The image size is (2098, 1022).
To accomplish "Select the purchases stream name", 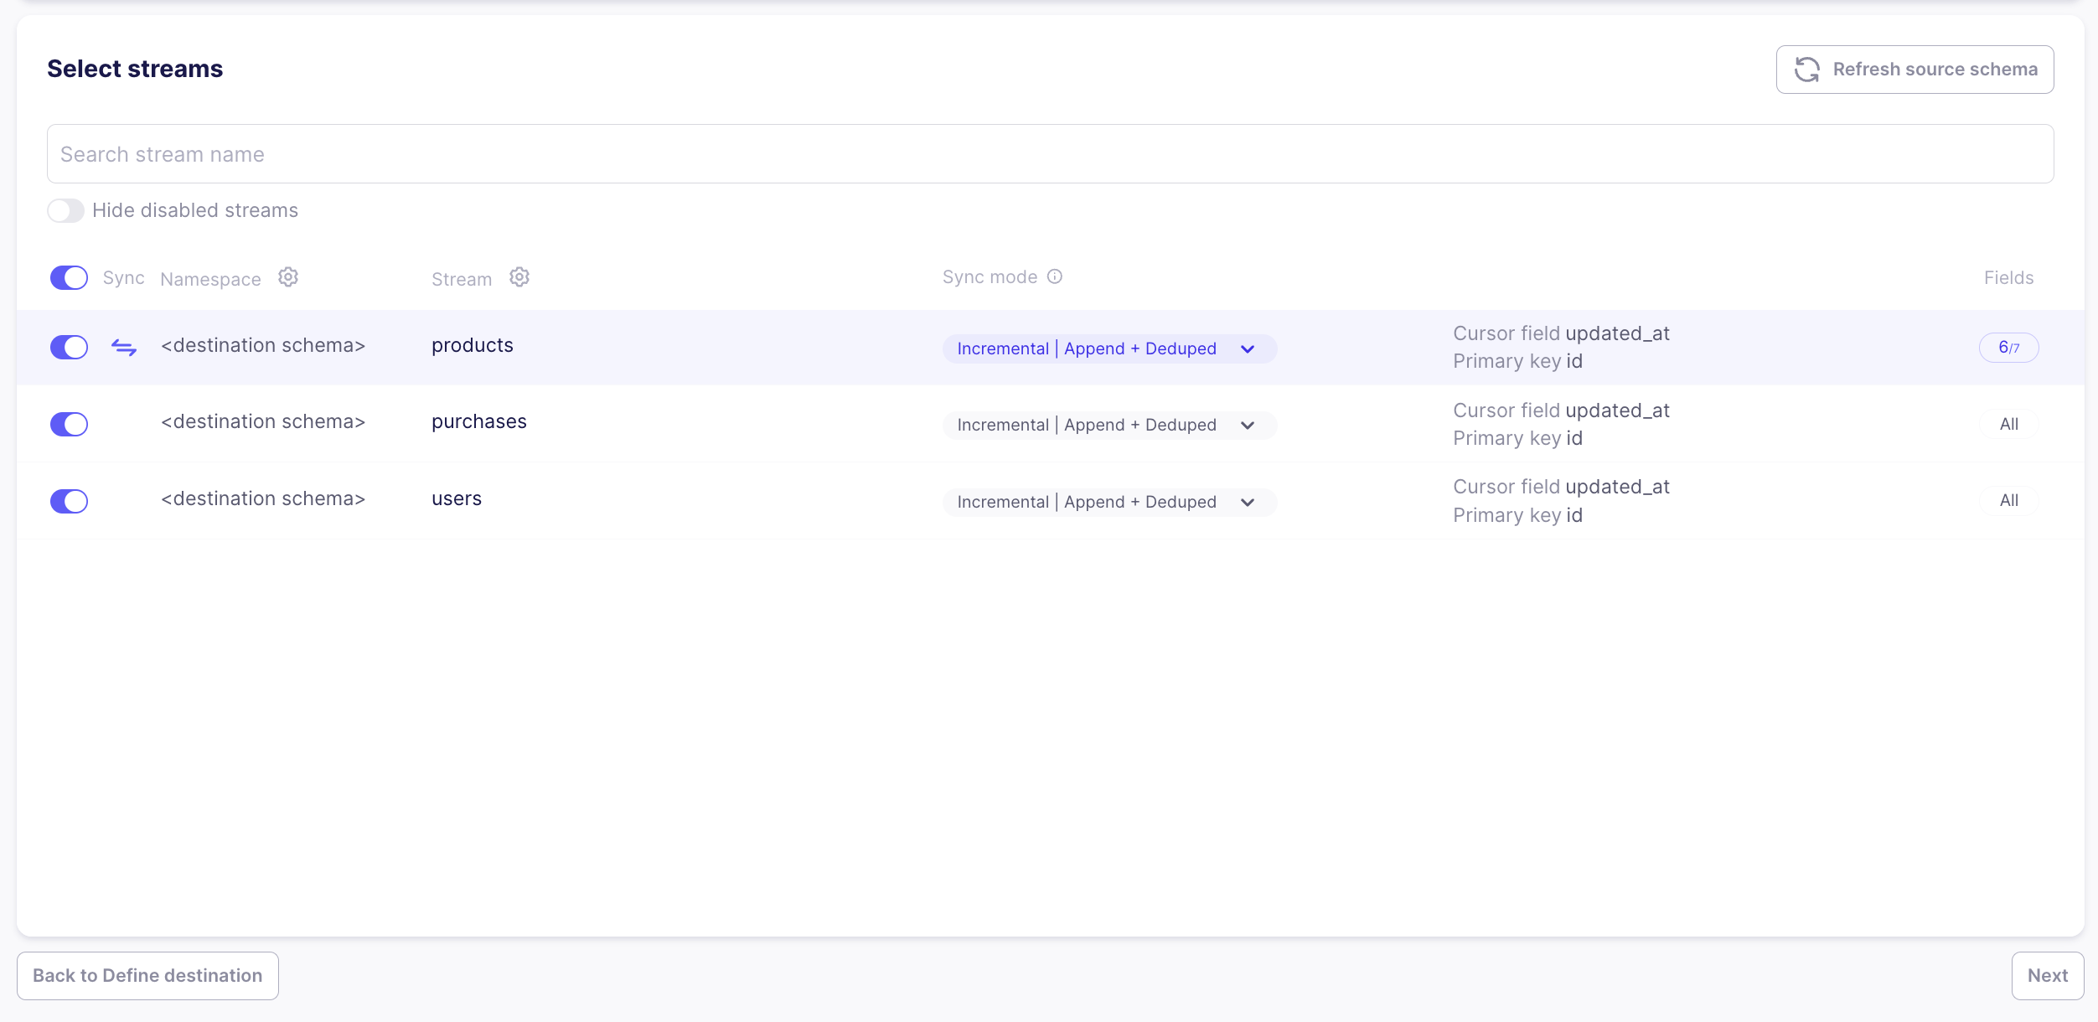I will click(x=479, y=421).
